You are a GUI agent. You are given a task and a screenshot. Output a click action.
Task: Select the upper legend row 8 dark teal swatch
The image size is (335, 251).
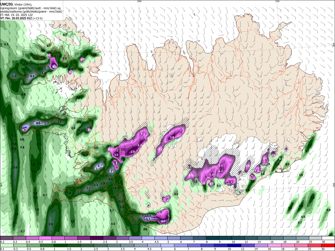tap(213, 238)
